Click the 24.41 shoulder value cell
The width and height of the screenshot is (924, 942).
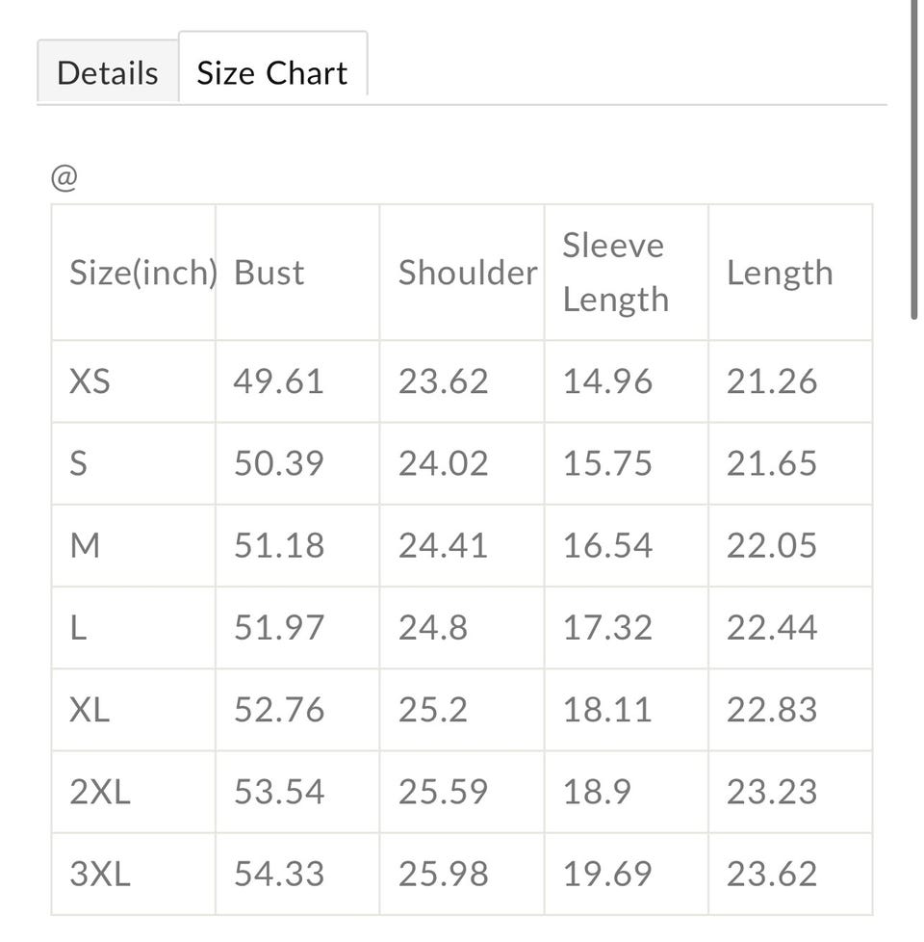click(x=443, y=546)
